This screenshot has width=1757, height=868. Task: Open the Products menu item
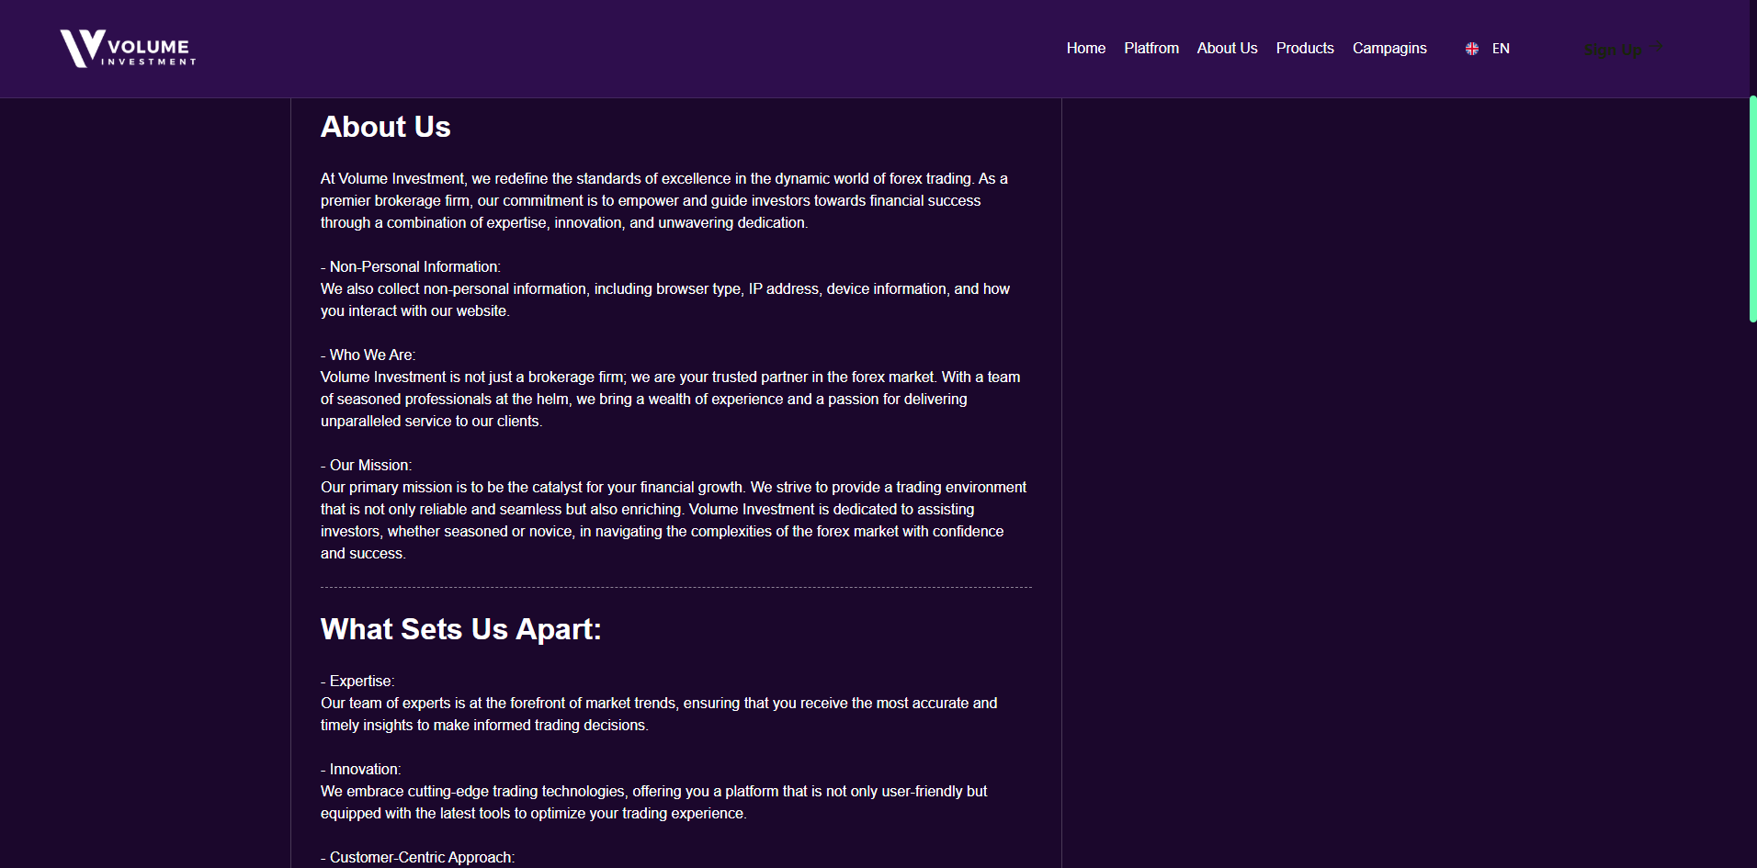(x=1304, y=49)
